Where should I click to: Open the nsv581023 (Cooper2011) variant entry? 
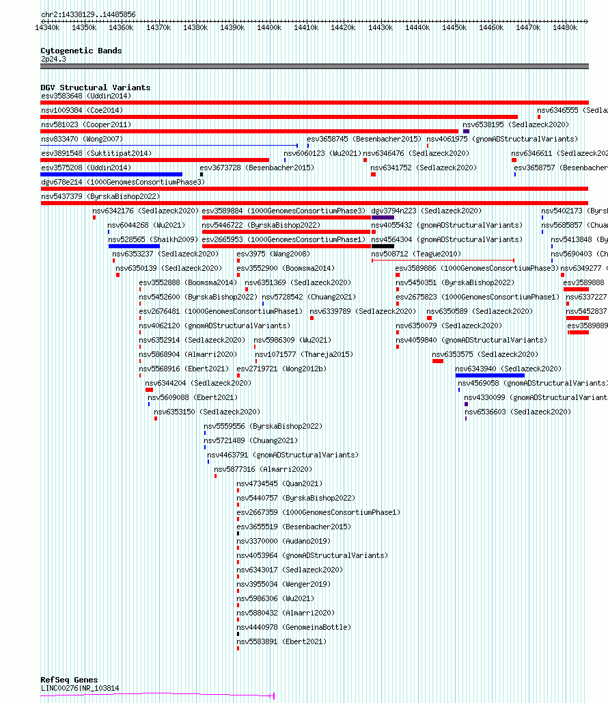coord(86,124)
